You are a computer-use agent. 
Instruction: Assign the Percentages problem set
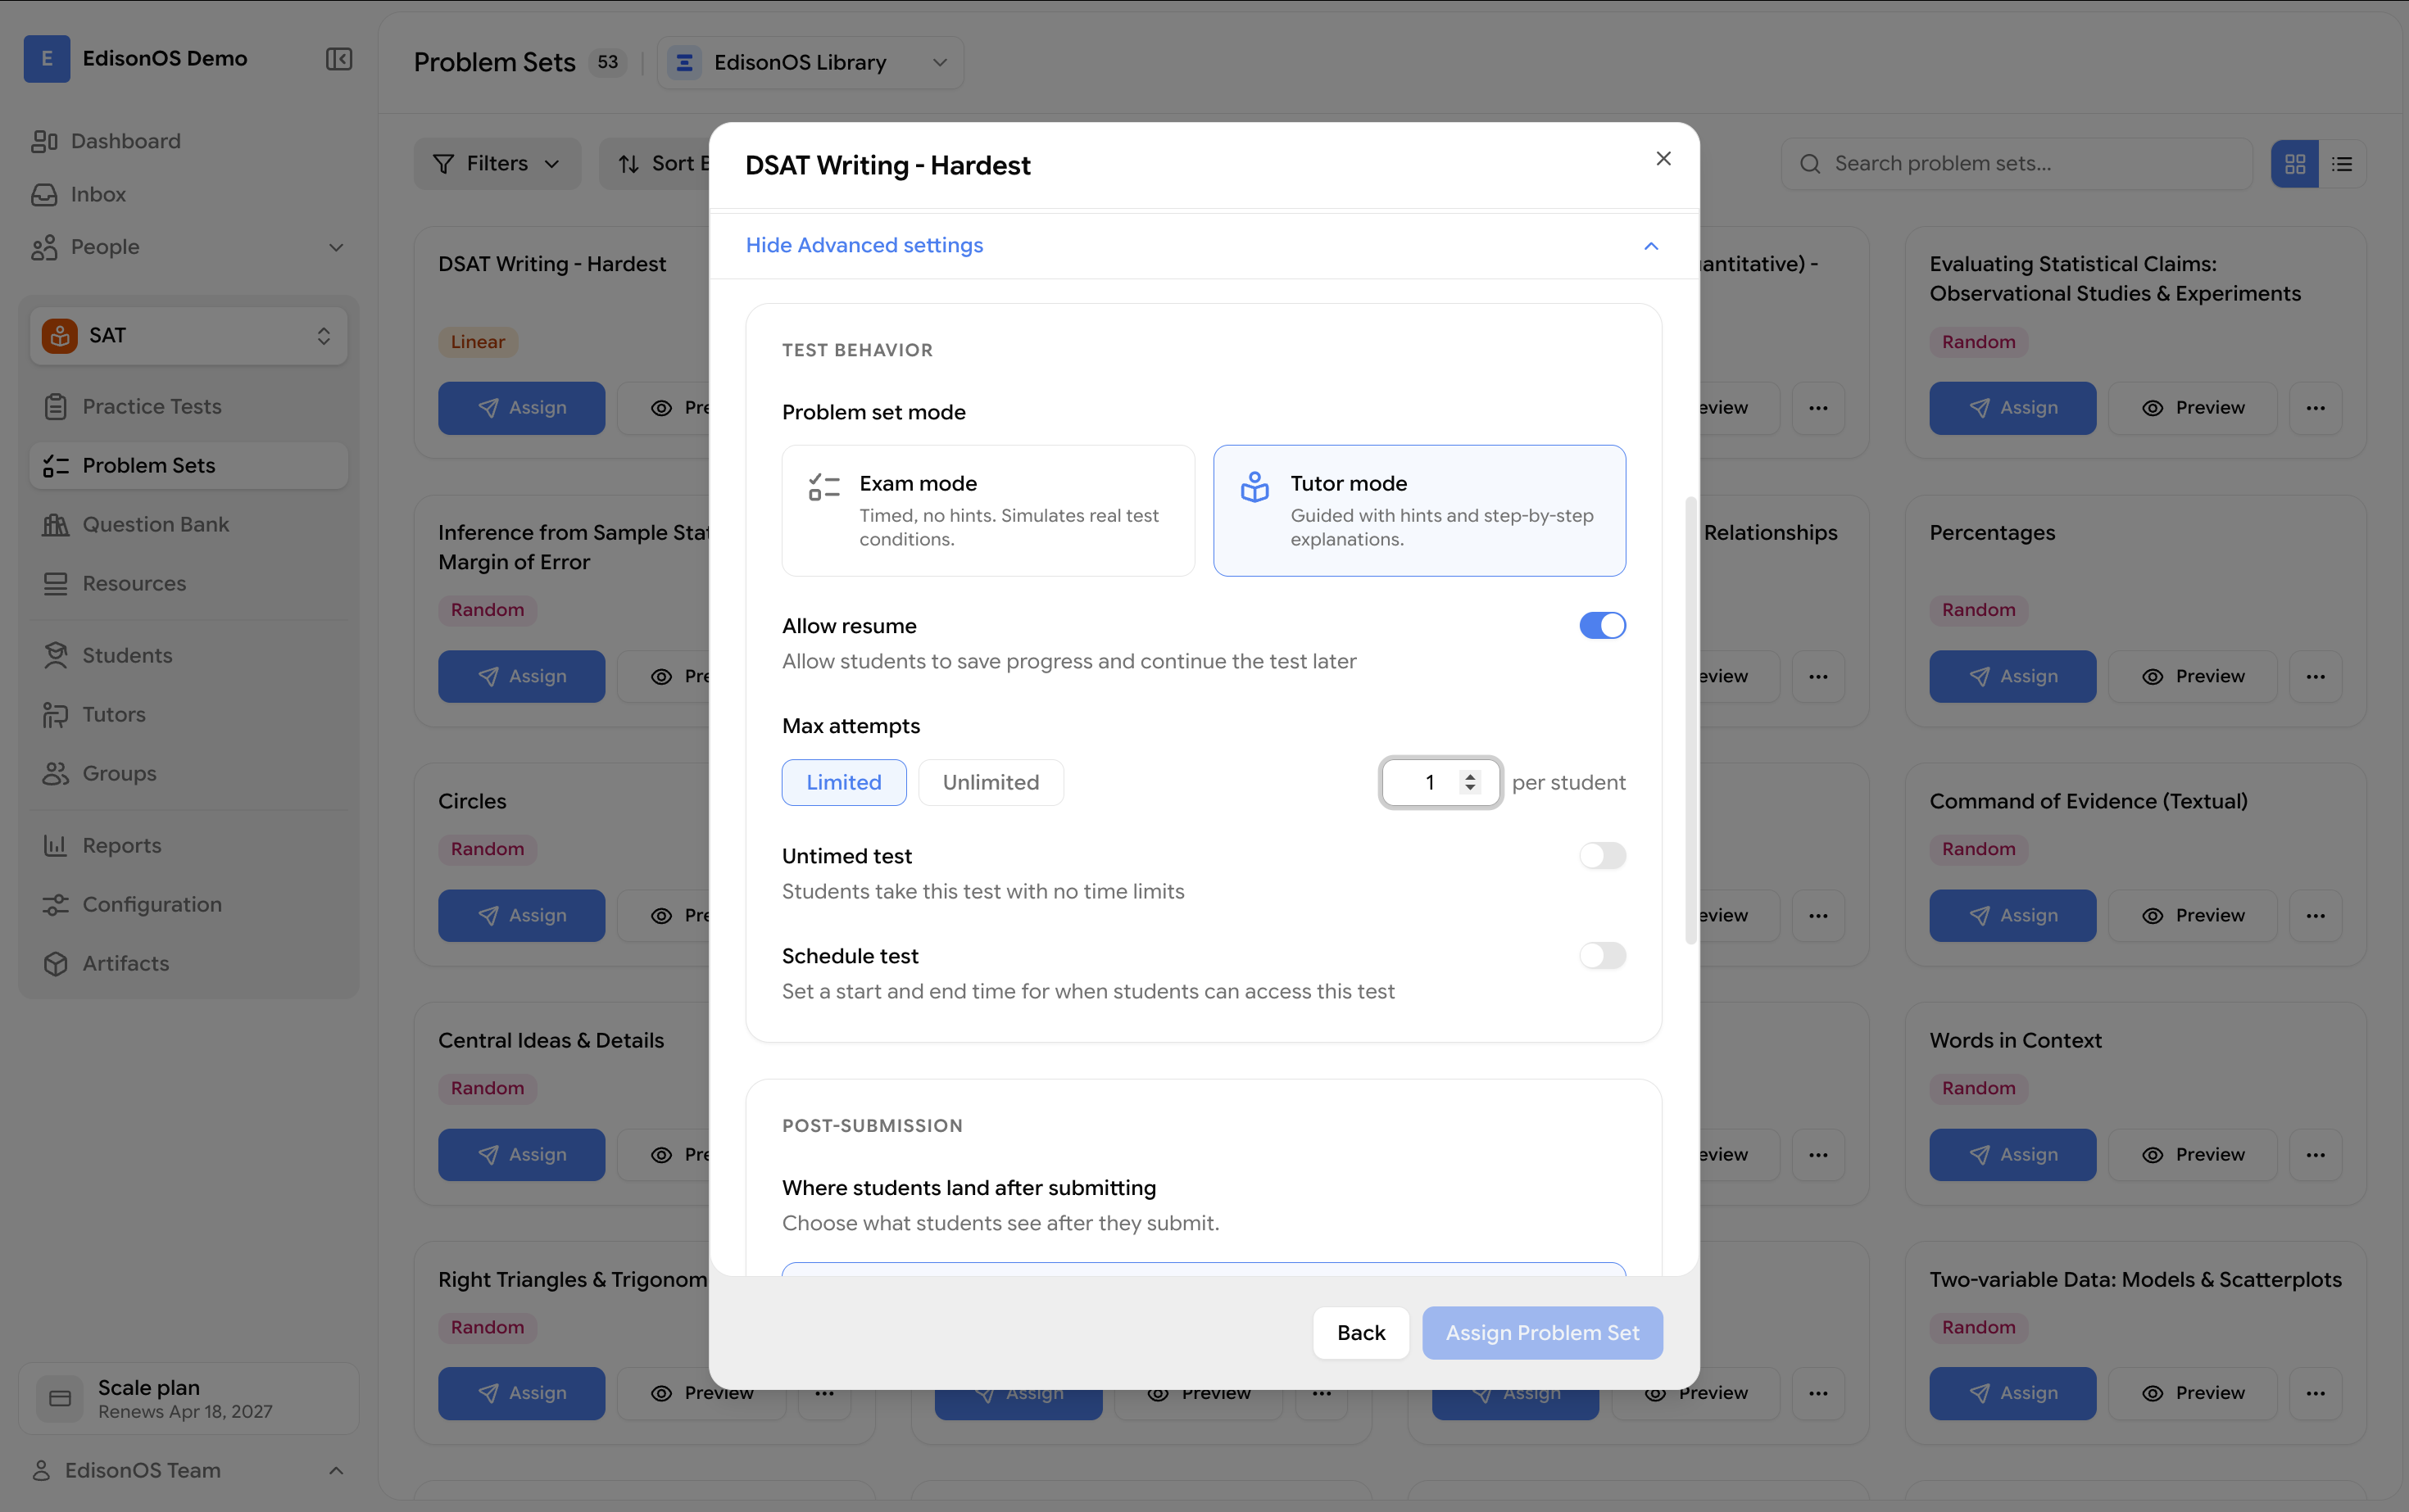2013,677
